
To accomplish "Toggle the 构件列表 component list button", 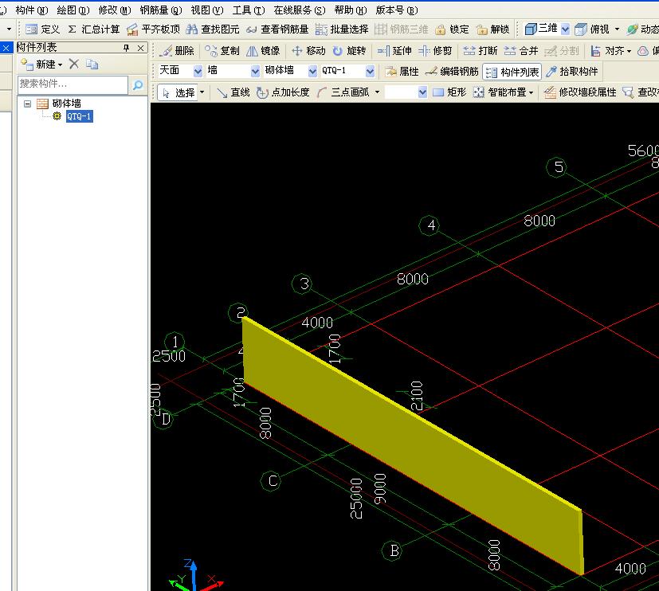I will pyautogui.click(x=512, y=72).
